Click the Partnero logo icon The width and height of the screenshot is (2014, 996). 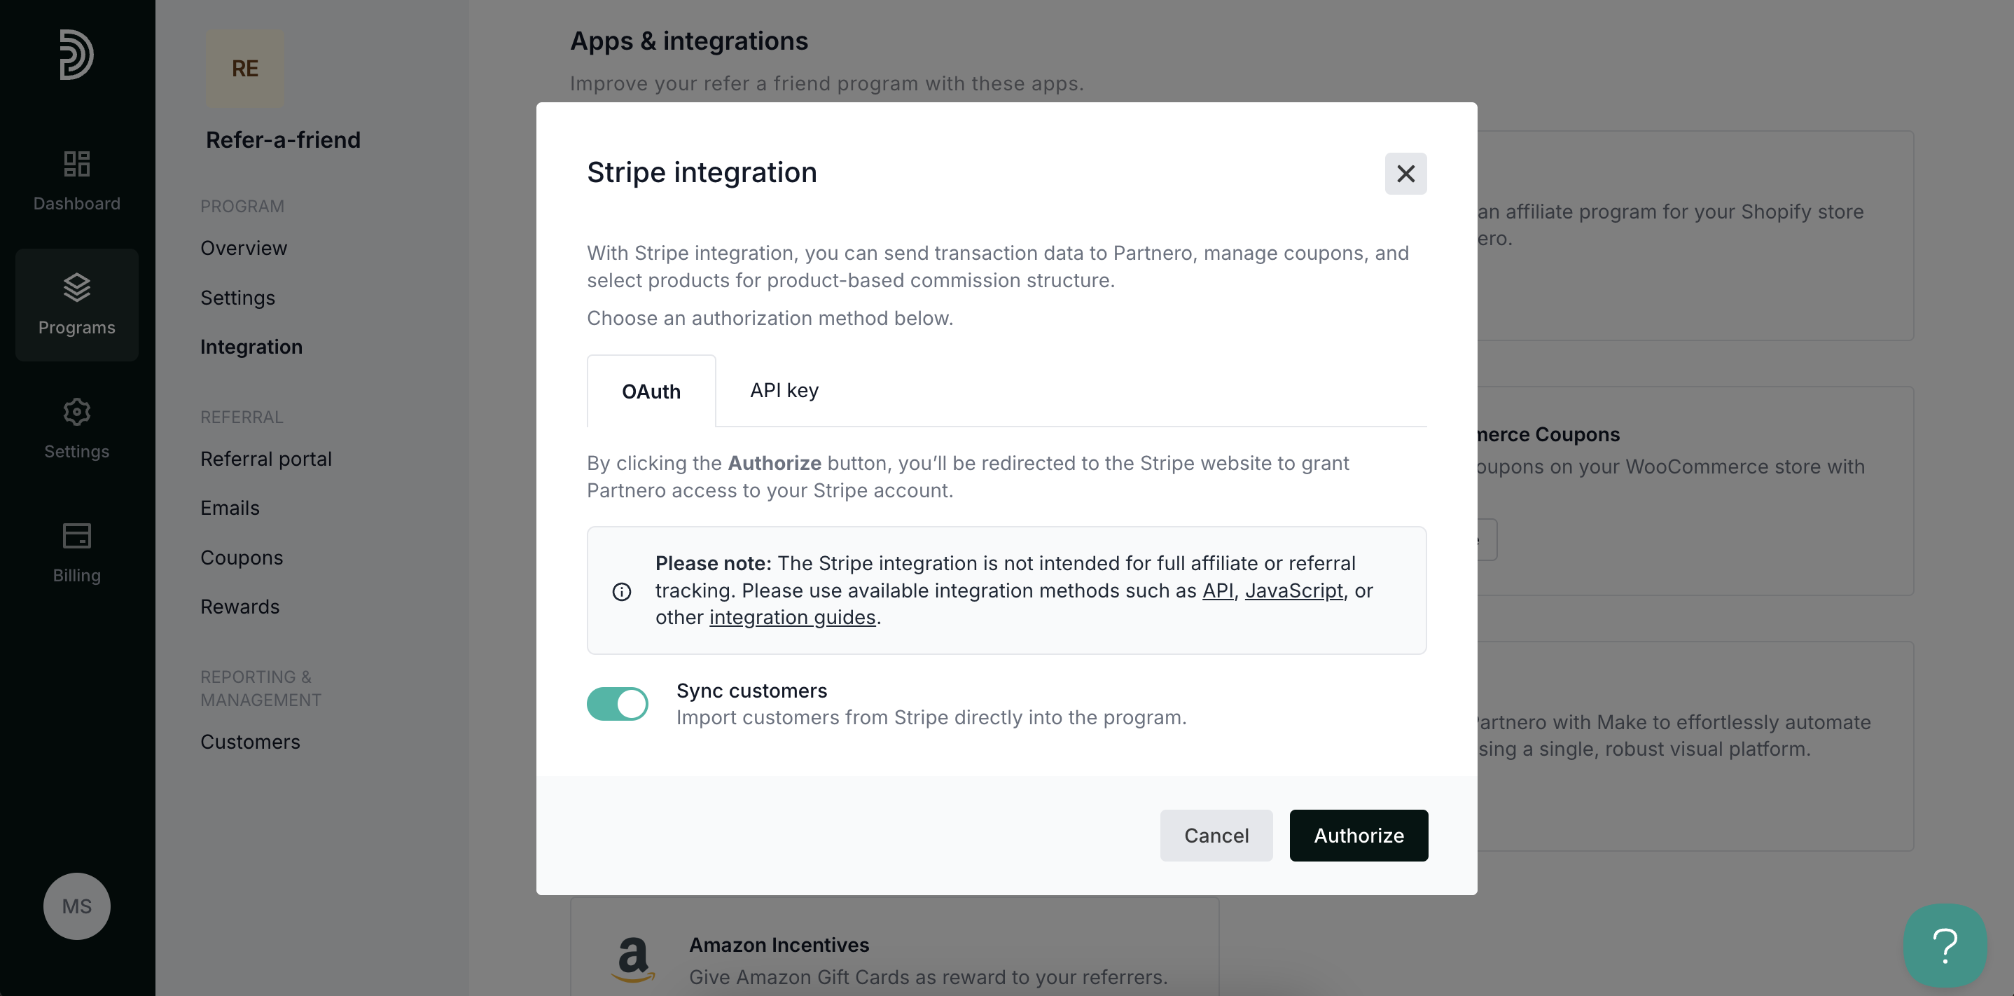pos(76,54)
